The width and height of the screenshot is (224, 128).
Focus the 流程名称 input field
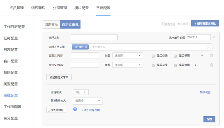[94, 37]
